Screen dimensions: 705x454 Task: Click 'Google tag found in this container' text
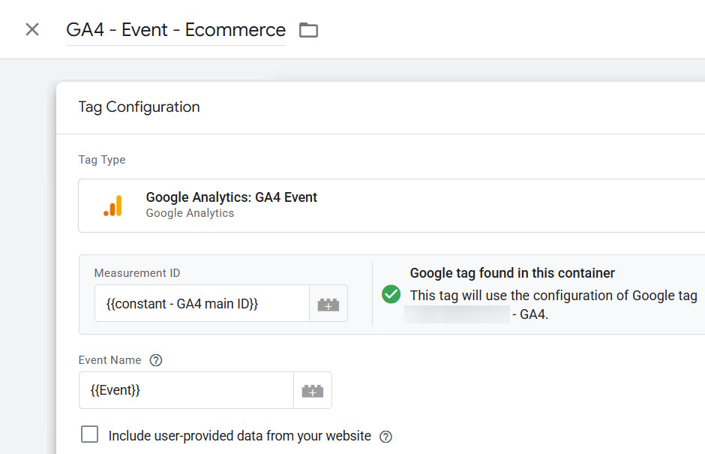(512, 273)
